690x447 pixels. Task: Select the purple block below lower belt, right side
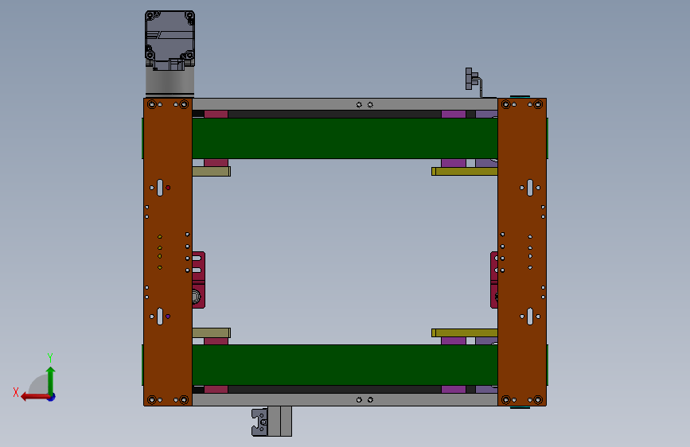454,390
